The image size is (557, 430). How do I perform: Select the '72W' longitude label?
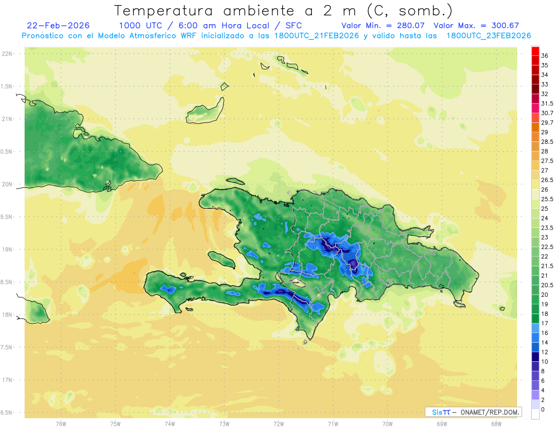(x=278, y=424)
